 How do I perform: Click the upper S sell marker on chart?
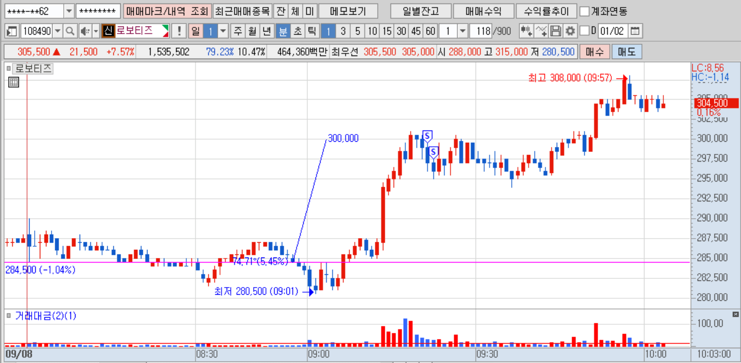(x=428, y=136)
